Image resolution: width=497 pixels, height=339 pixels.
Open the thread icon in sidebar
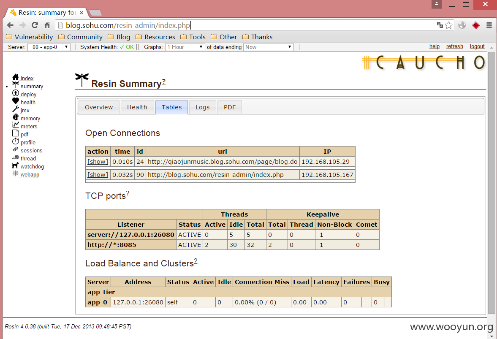pos(16,157)
